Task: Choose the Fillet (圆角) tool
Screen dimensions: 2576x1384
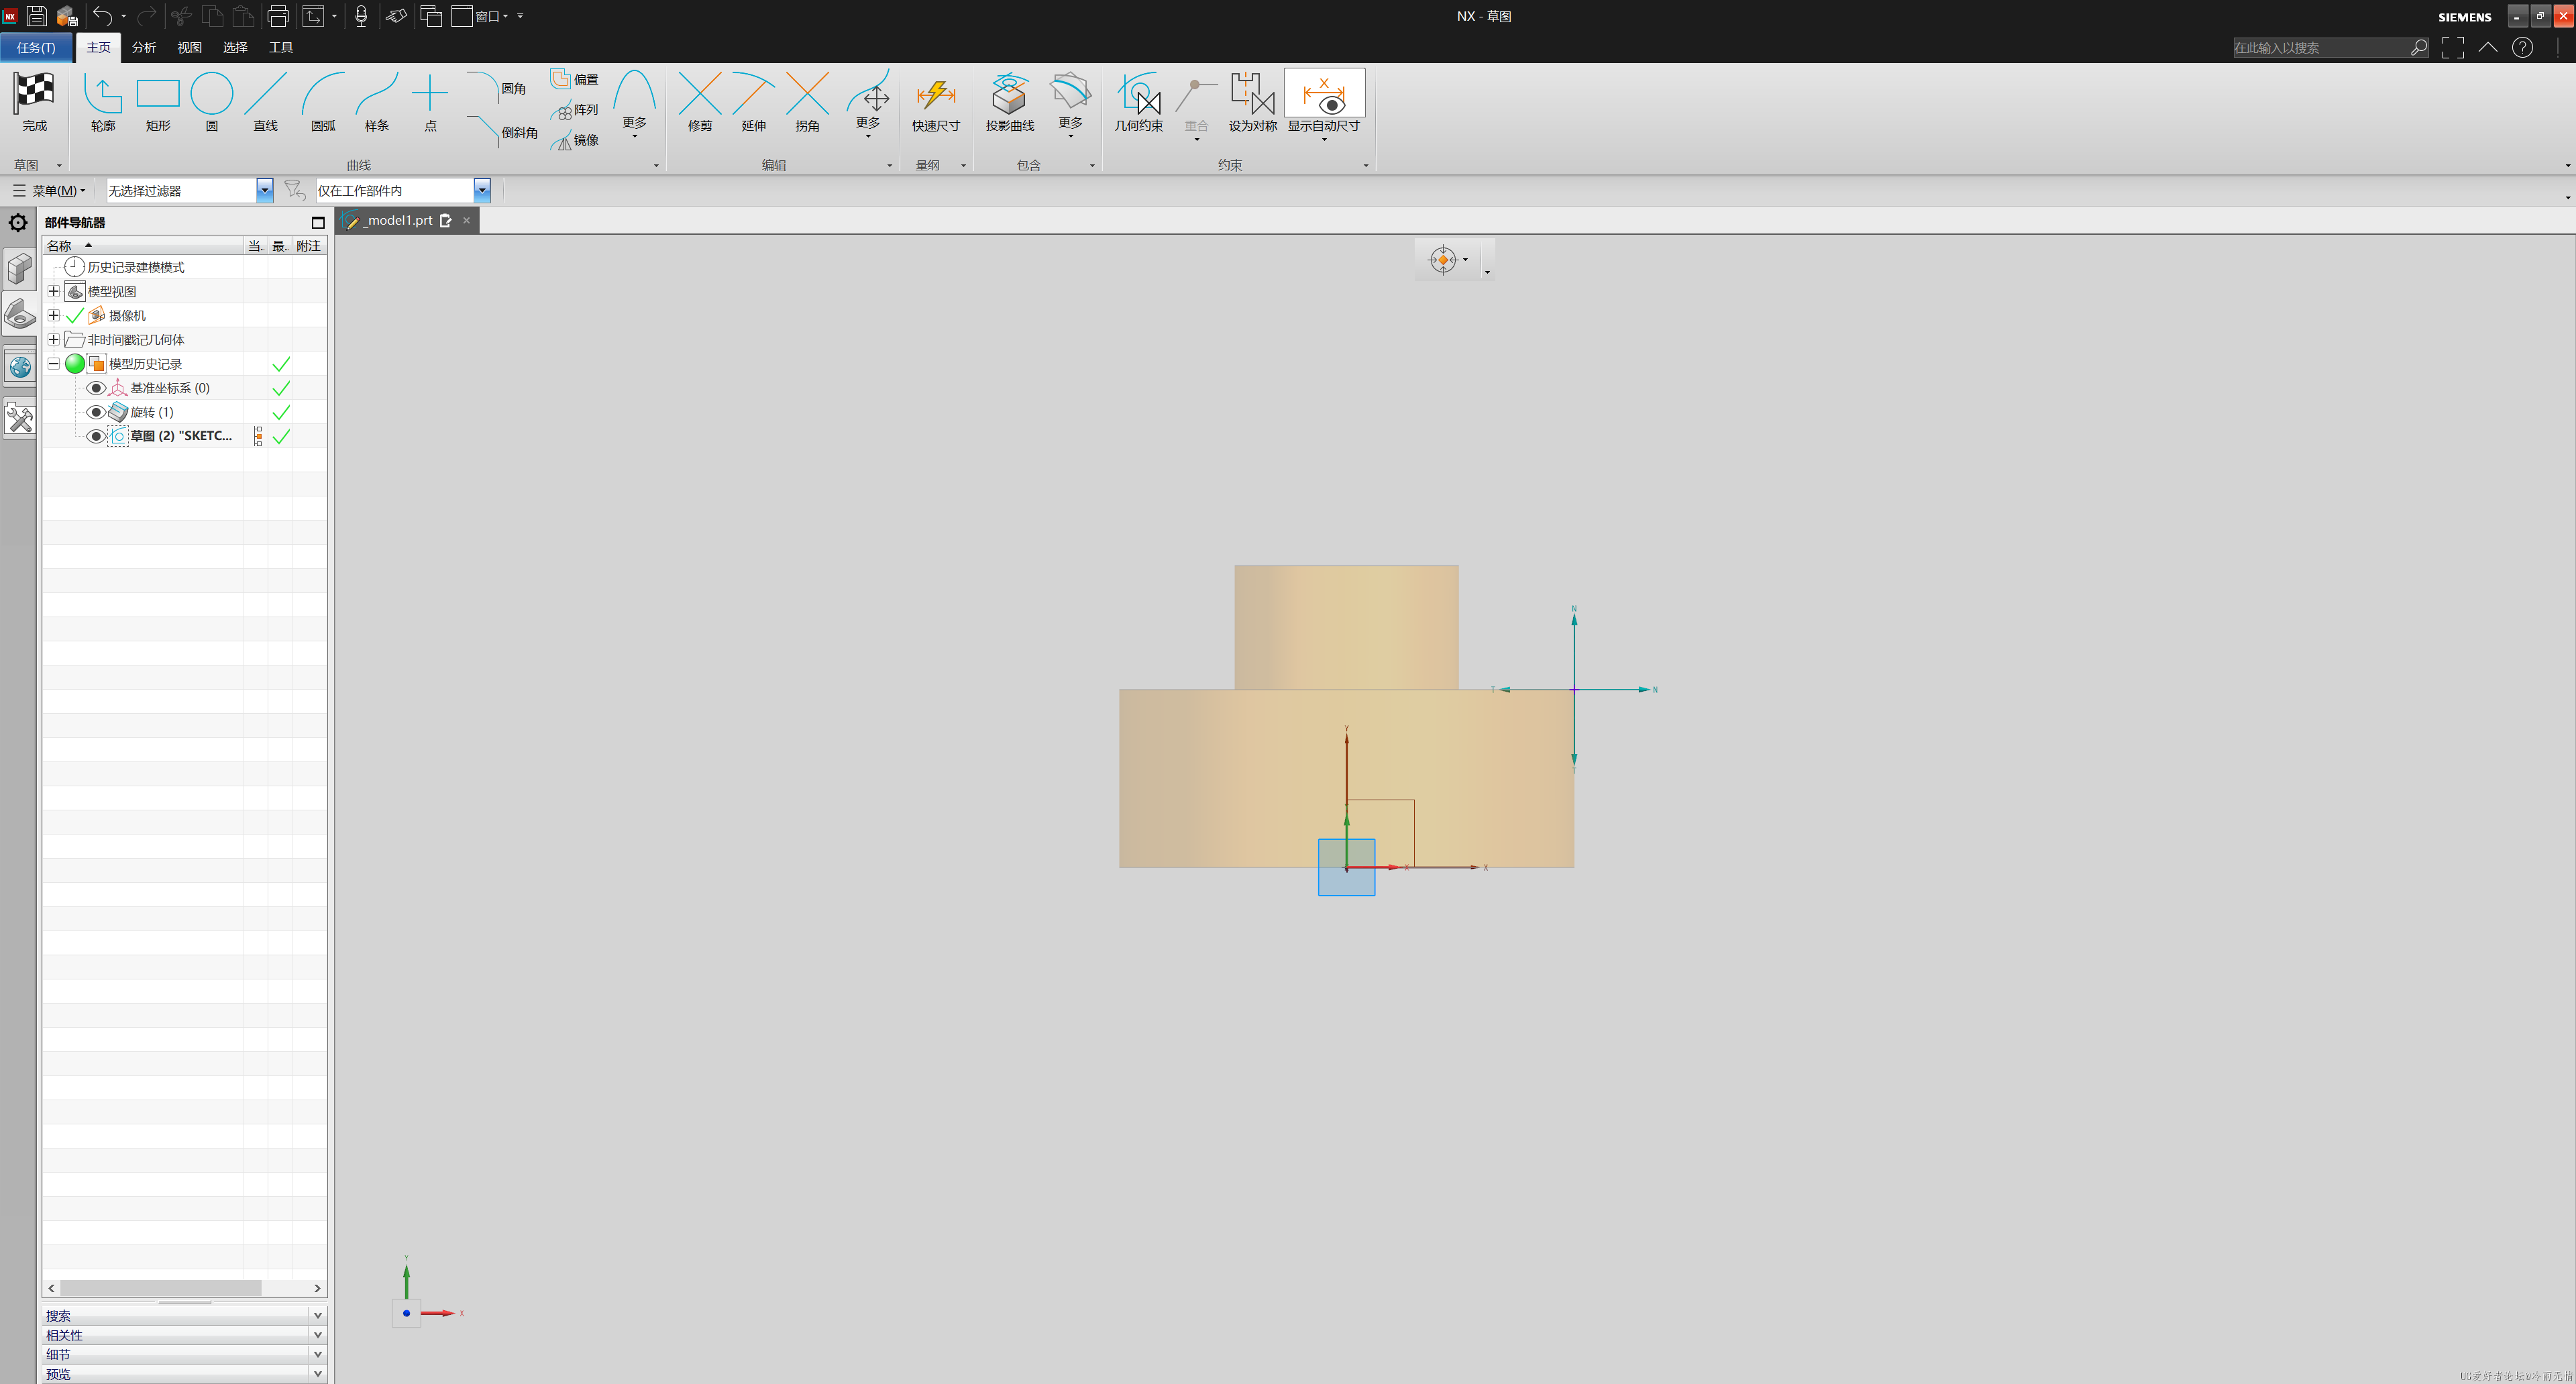Action: point(497,88)
